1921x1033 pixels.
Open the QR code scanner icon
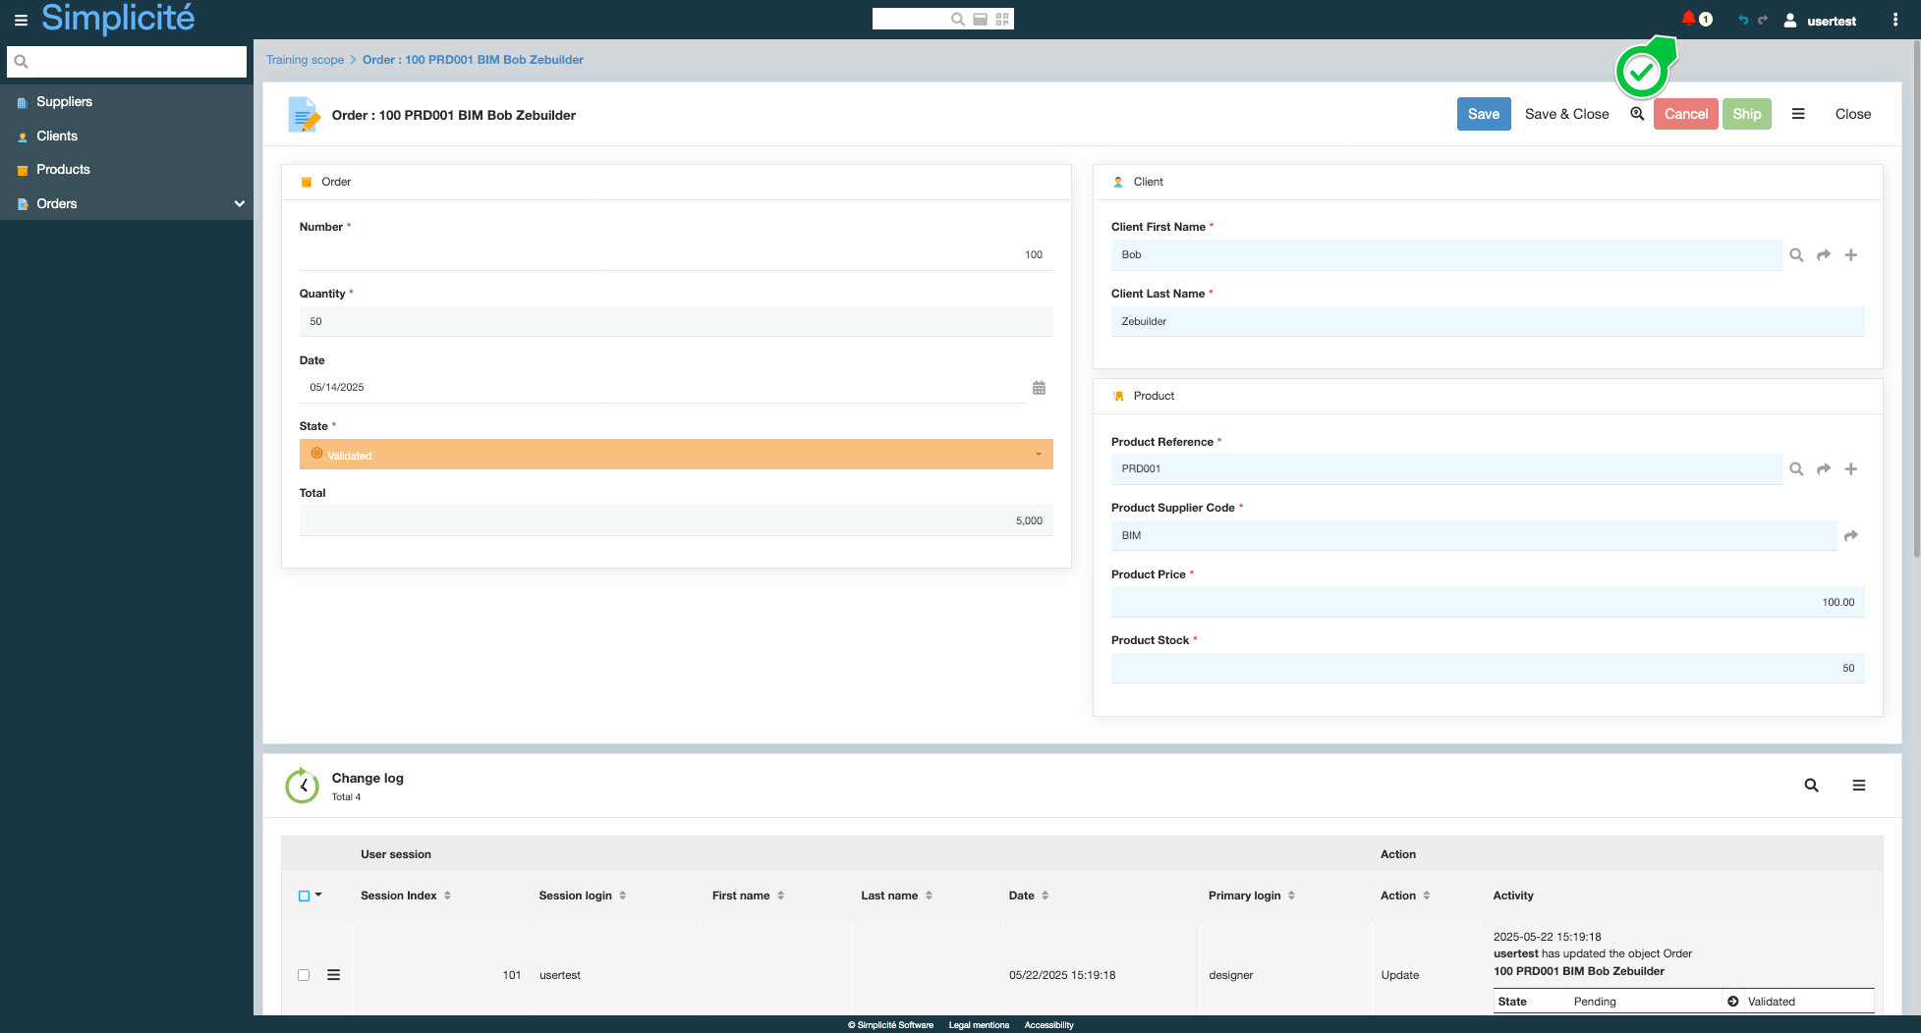pos(1002,19)
